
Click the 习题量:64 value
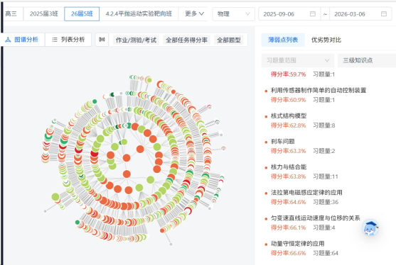pyautogui.click(x=326, y=253)
